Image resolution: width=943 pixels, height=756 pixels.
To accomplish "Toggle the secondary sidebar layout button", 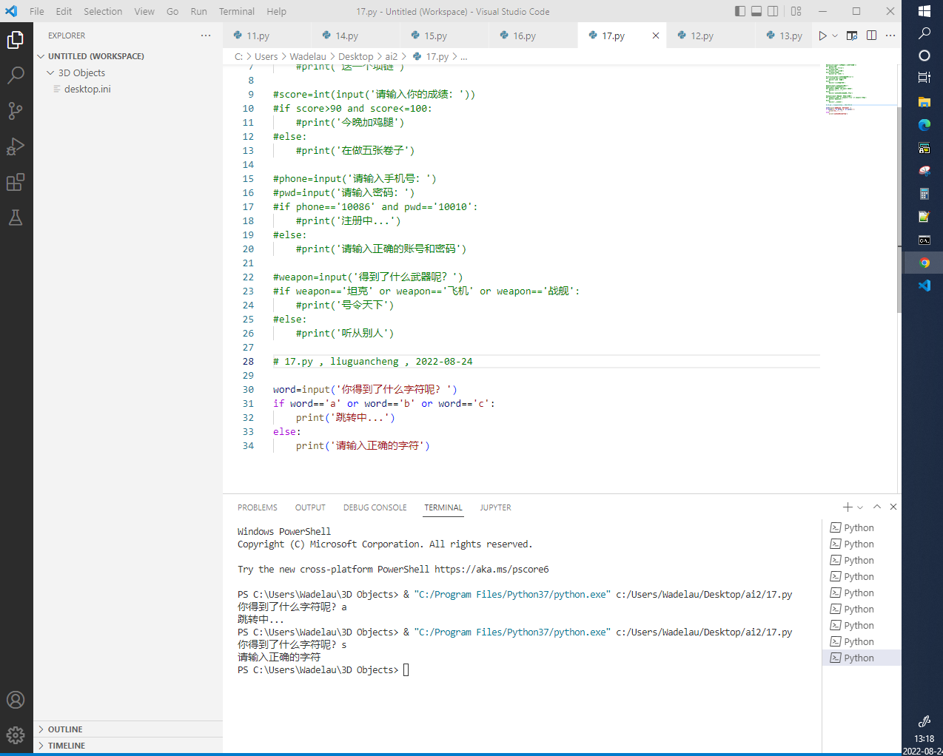I will point(773,11).
